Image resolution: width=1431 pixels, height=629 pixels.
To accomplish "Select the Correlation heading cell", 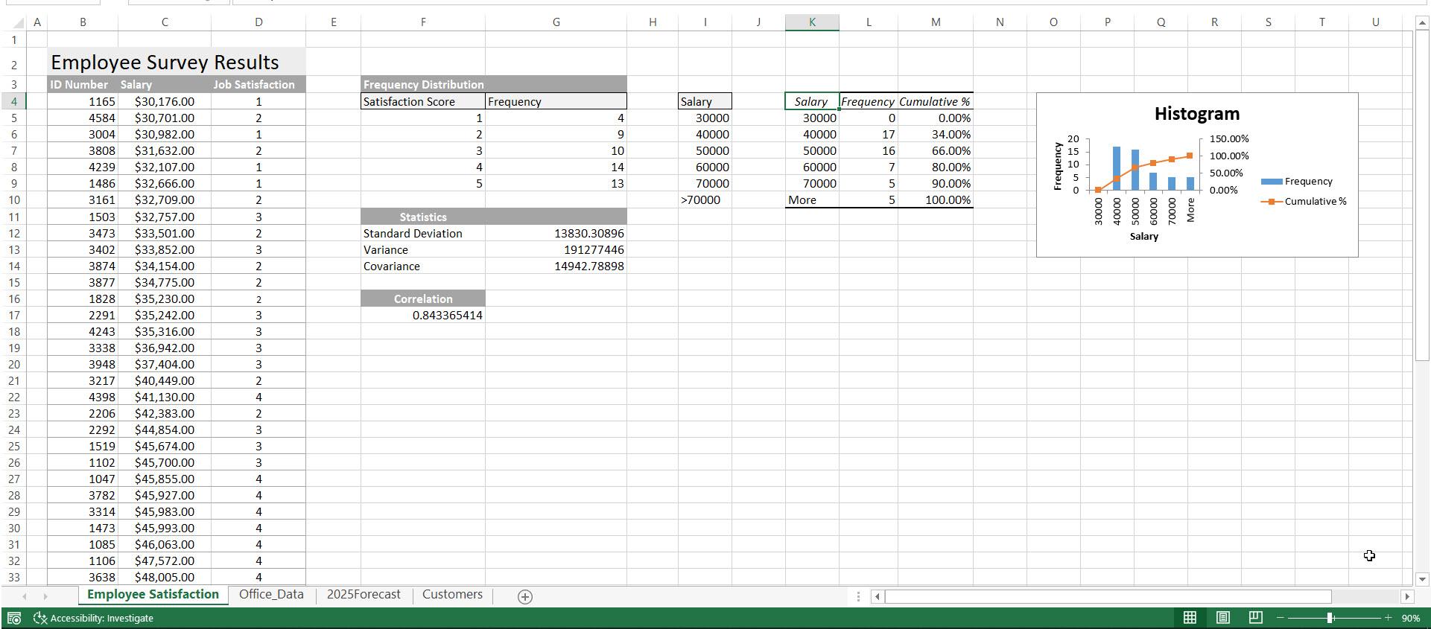I will click(423, 298).
